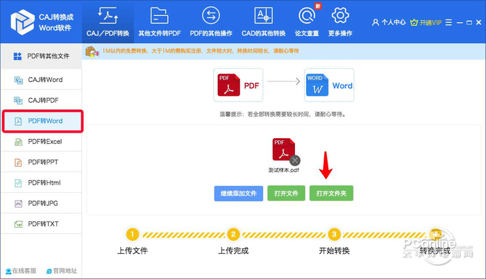Select PDF转Html in sidebar
Viewport: 486px width, 279px height.
pyautogui.click(x=41, y=183)
